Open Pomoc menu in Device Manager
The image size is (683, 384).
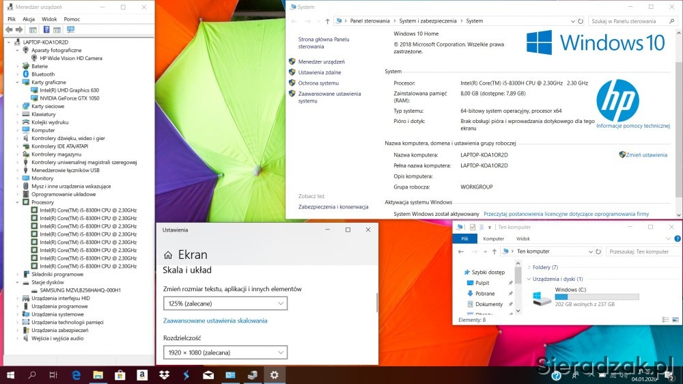72,19
